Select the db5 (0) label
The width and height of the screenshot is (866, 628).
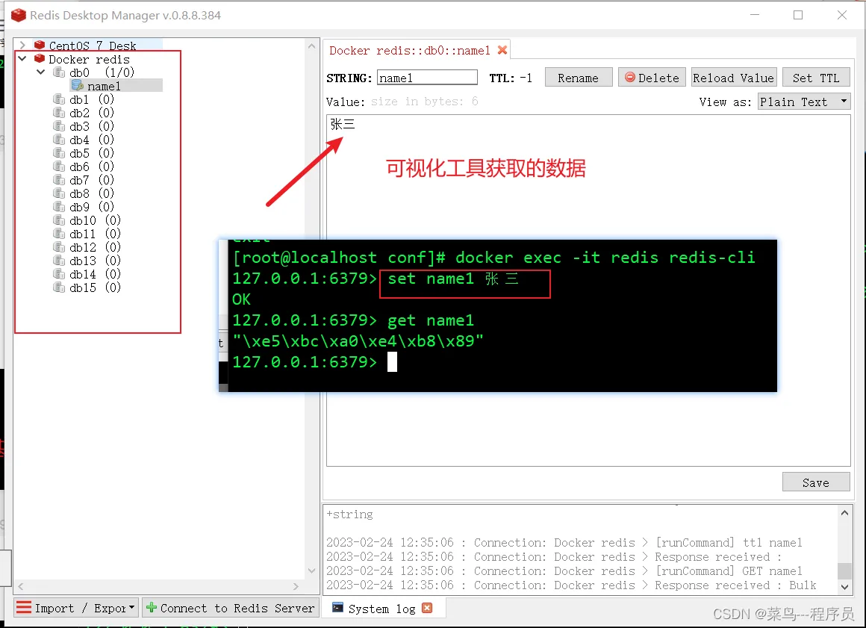point(92,153)
